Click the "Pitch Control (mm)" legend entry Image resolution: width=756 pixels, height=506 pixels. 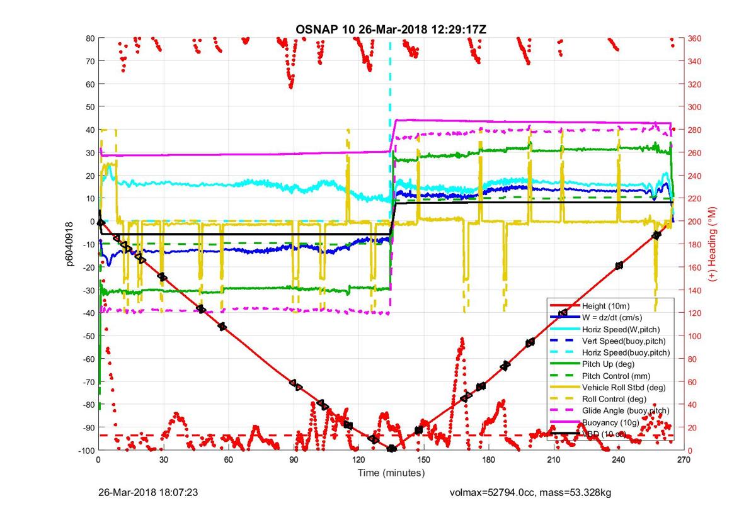coord(615,375)
